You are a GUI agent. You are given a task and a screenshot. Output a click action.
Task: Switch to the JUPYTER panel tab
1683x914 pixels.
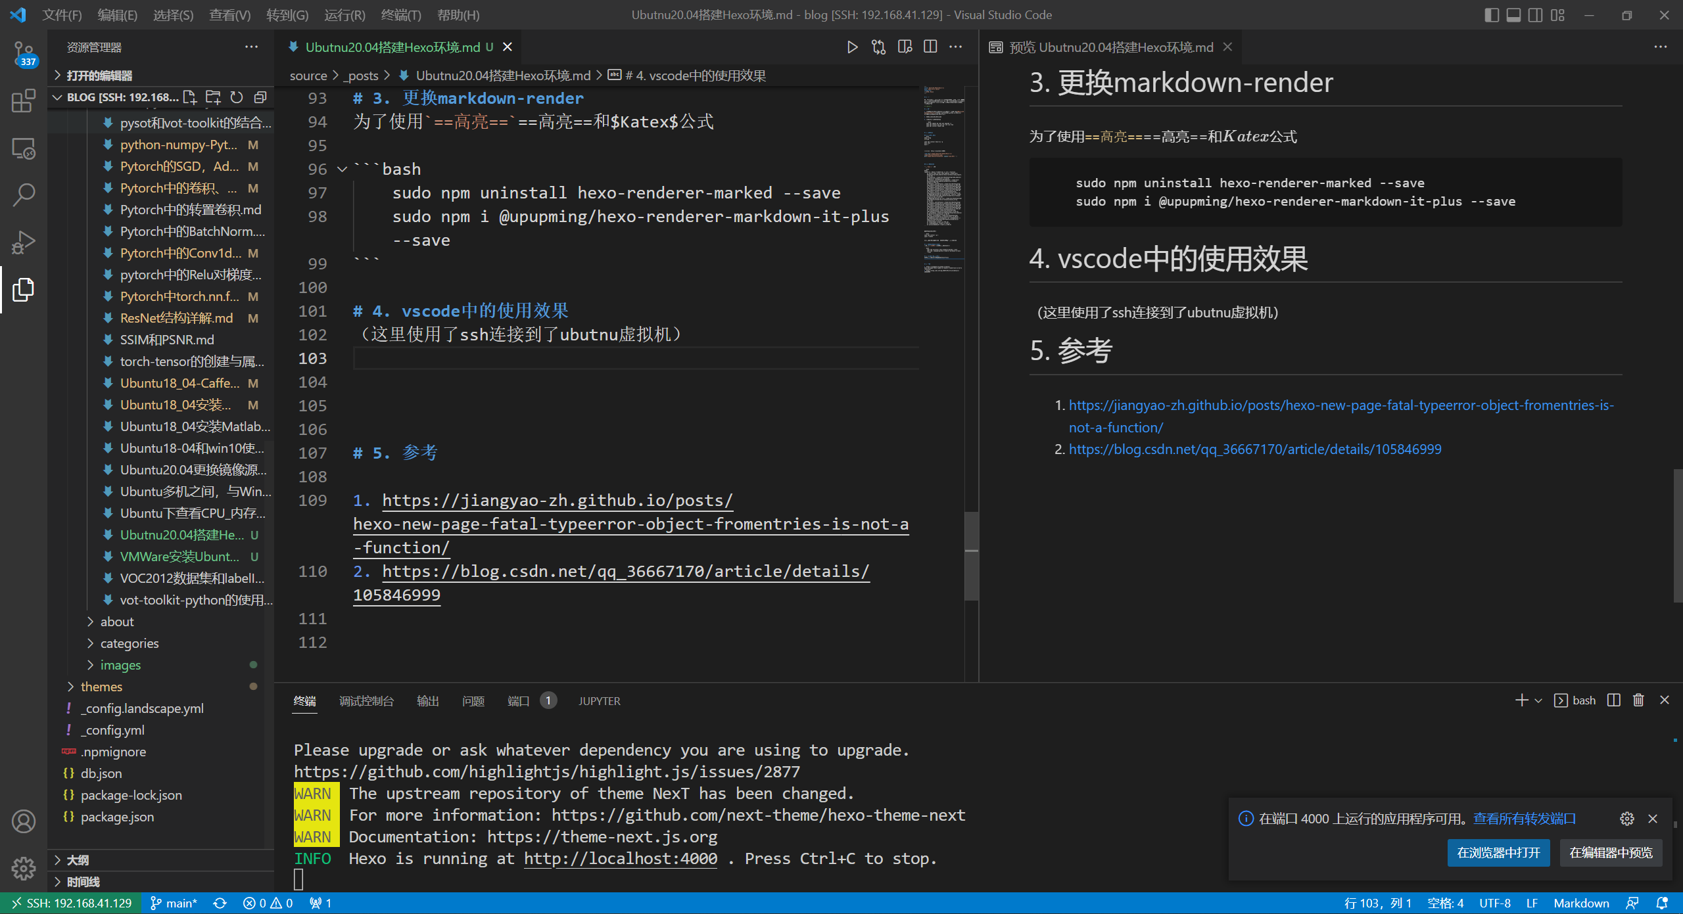point(600,701)
